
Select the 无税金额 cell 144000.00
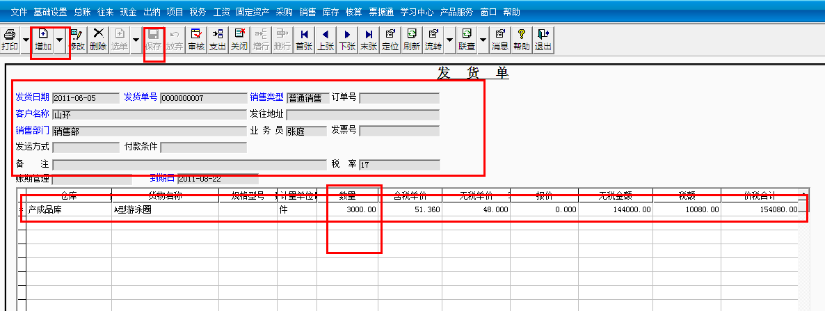tap(616, 209)
